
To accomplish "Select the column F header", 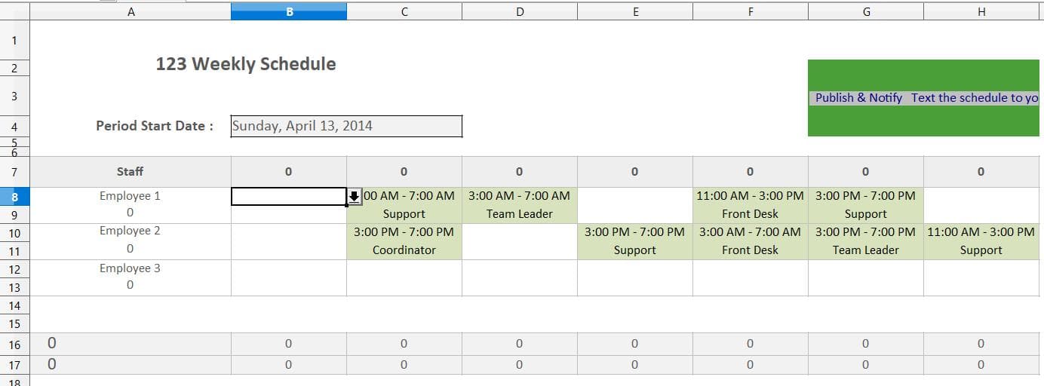I will pos(751,11).
